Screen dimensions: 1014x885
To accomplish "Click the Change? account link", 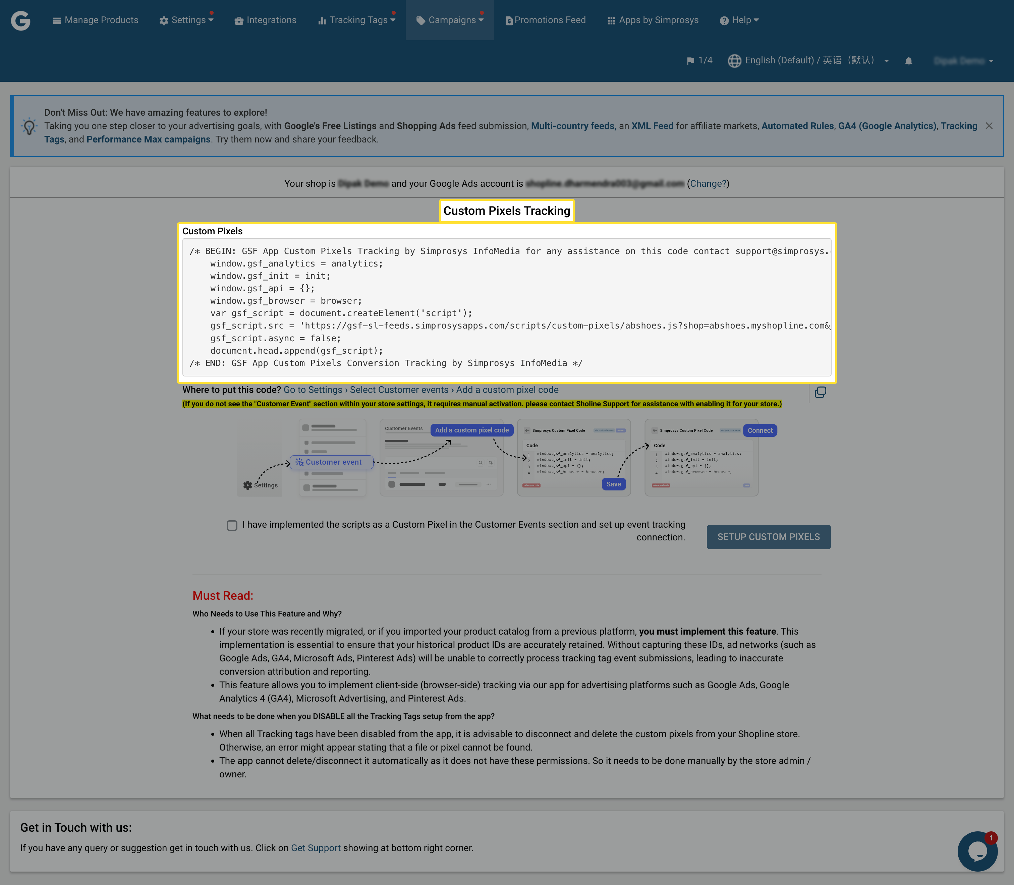I will [708, 184].
